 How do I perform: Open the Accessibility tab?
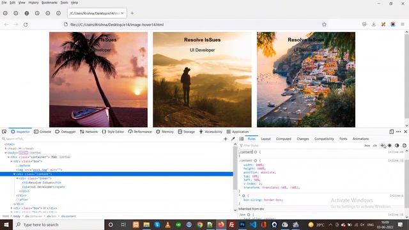(x=211, y=132)
